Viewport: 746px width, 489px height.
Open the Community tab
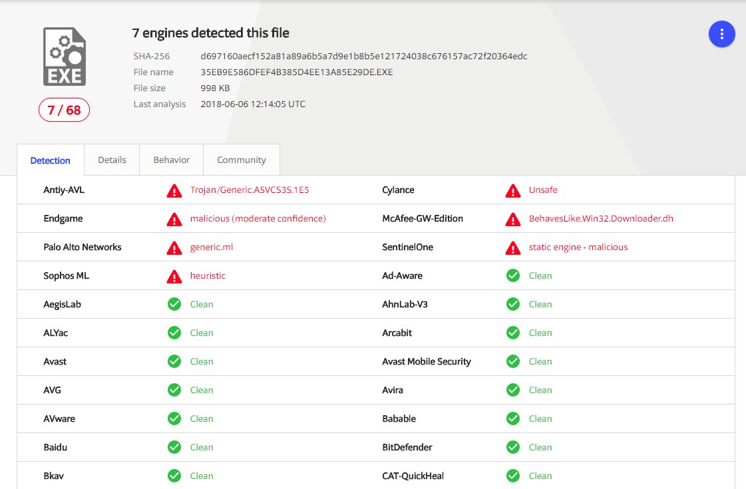[x=241, y=160]
